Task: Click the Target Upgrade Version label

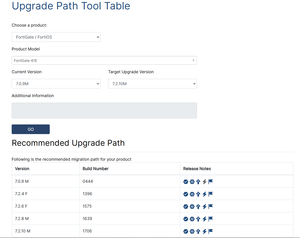Action: 131,72
